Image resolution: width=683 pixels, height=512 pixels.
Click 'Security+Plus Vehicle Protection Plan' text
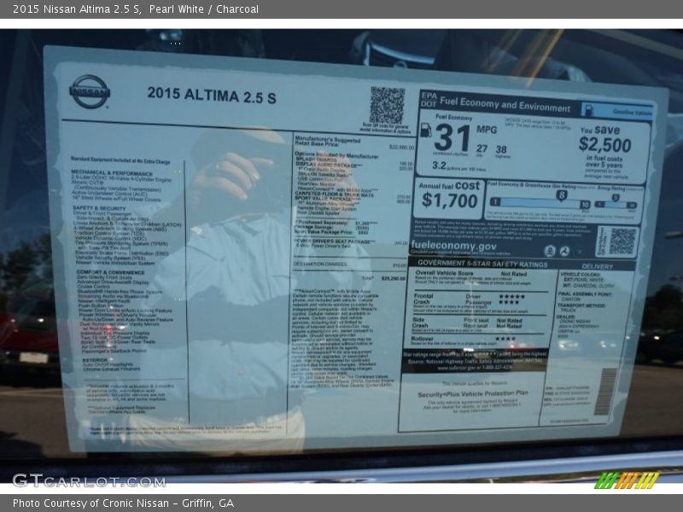(473, 393)
